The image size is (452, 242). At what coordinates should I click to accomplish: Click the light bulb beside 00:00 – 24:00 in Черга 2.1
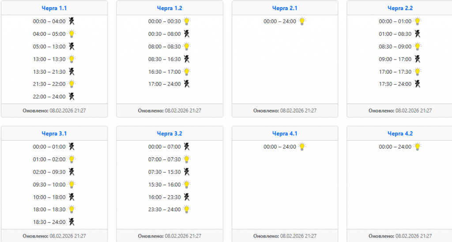tap(302, 21)
